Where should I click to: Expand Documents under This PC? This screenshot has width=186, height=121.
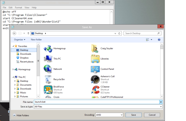tap(15, 85)
